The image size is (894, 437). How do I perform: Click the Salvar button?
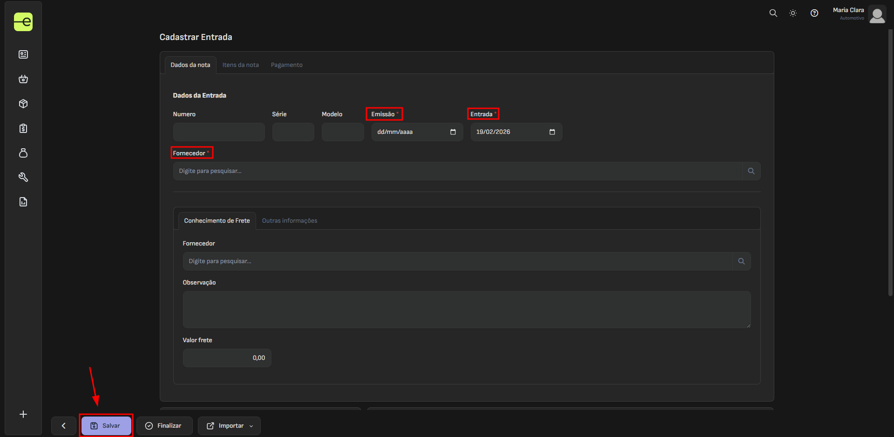(106, 426)
